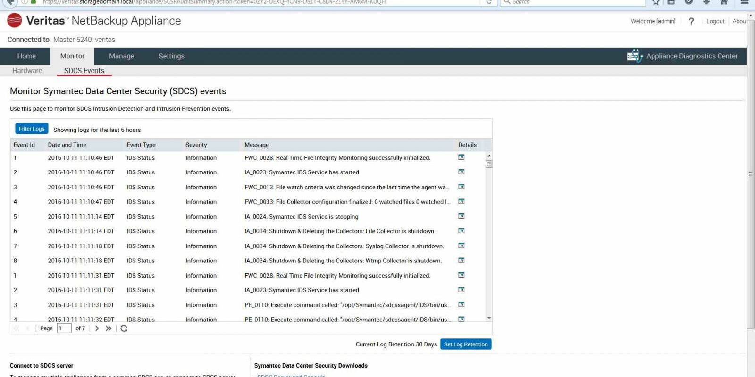This screenshot has width=755, height=377.
Task: Go to next page of logs
Action: point(97,328)
